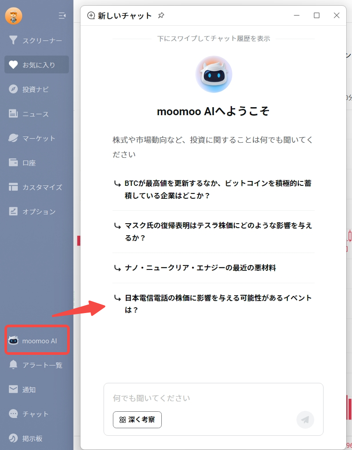Click the send paper-plane button
The width and height of the screenshot is (352, 450).
tap(305, 420)
